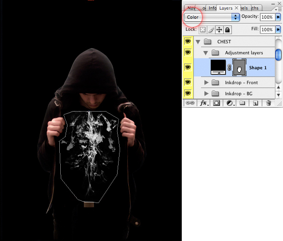Lock transparent pixels
This screenshot has height=241, width=283.
pos(202,30)
